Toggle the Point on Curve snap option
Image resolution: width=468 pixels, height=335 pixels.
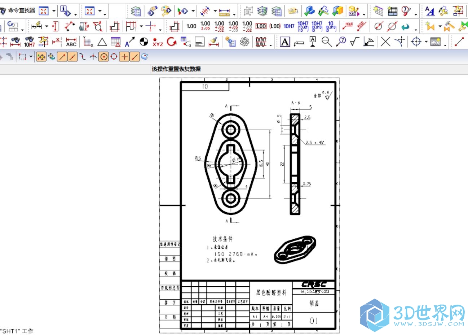(134, 57)
